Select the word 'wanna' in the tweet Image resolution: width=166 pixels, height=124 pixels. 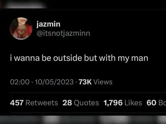point(27,58)
